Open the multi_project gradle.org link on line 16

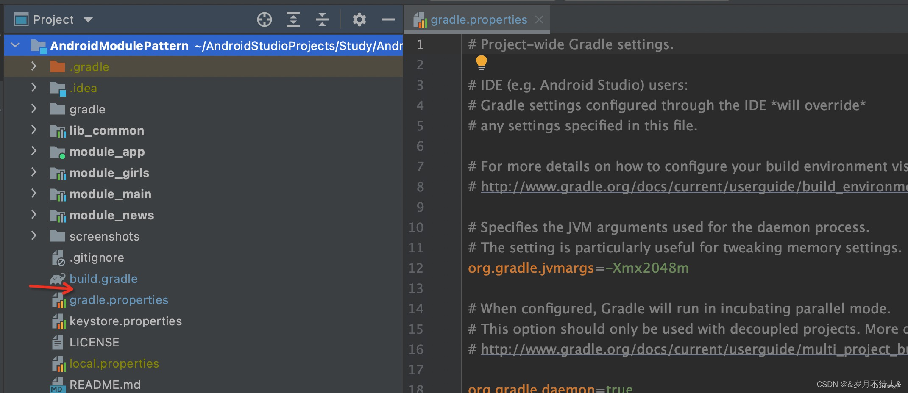click(x=694, y=349)
